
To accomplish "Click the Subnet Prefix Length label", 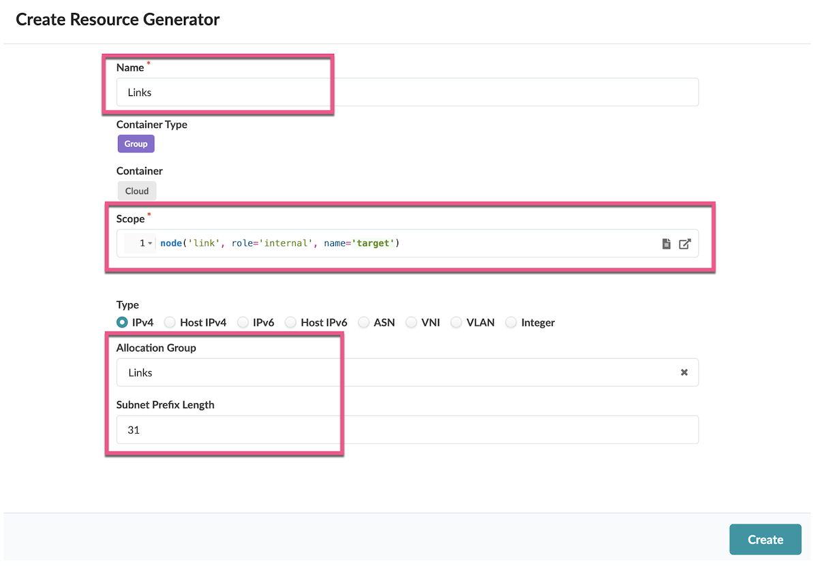I will pyautogui.click(x=166, y=405).
